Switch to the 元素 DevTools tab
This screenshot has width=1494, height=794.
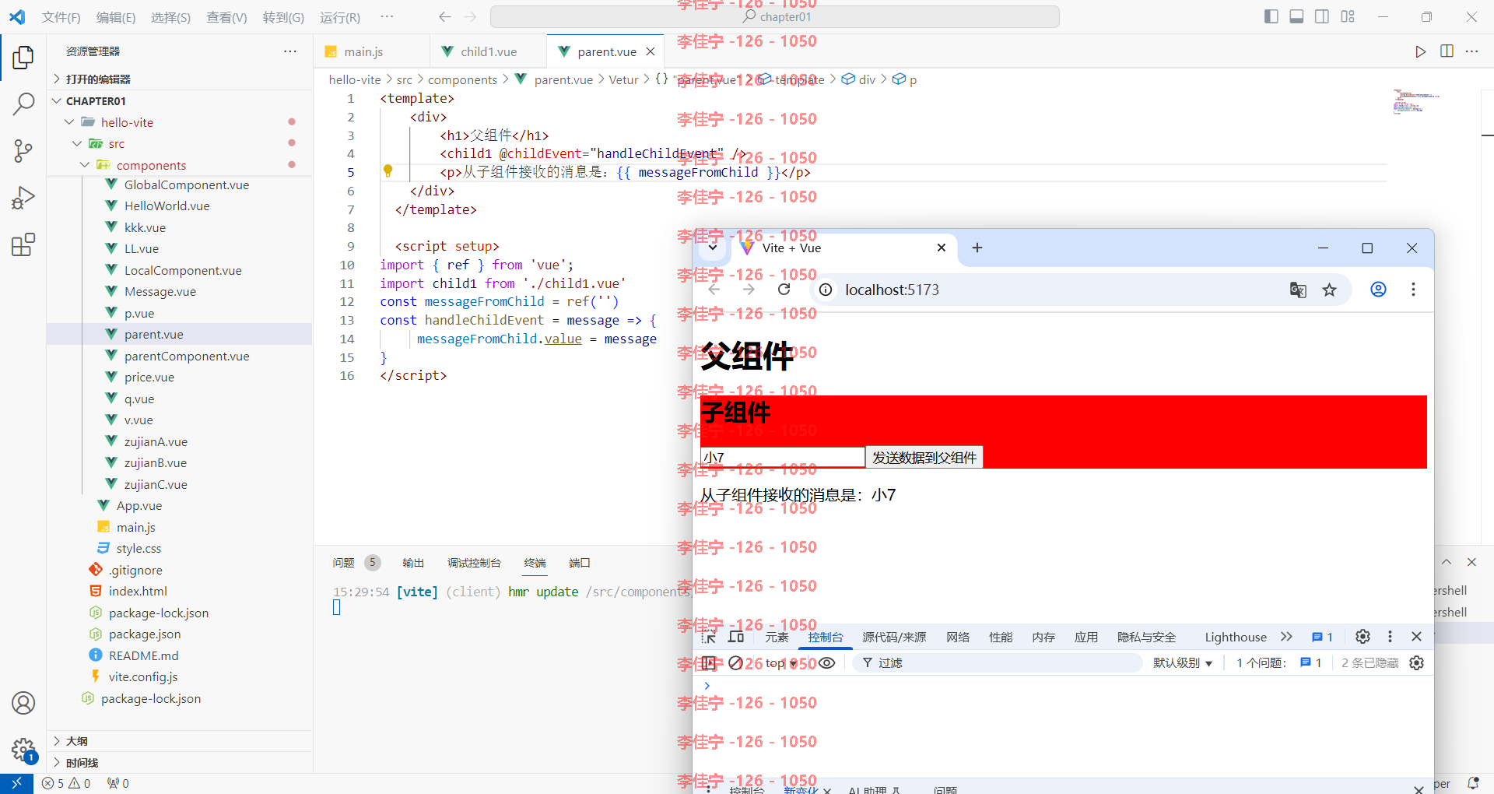[x=777, y=638]
